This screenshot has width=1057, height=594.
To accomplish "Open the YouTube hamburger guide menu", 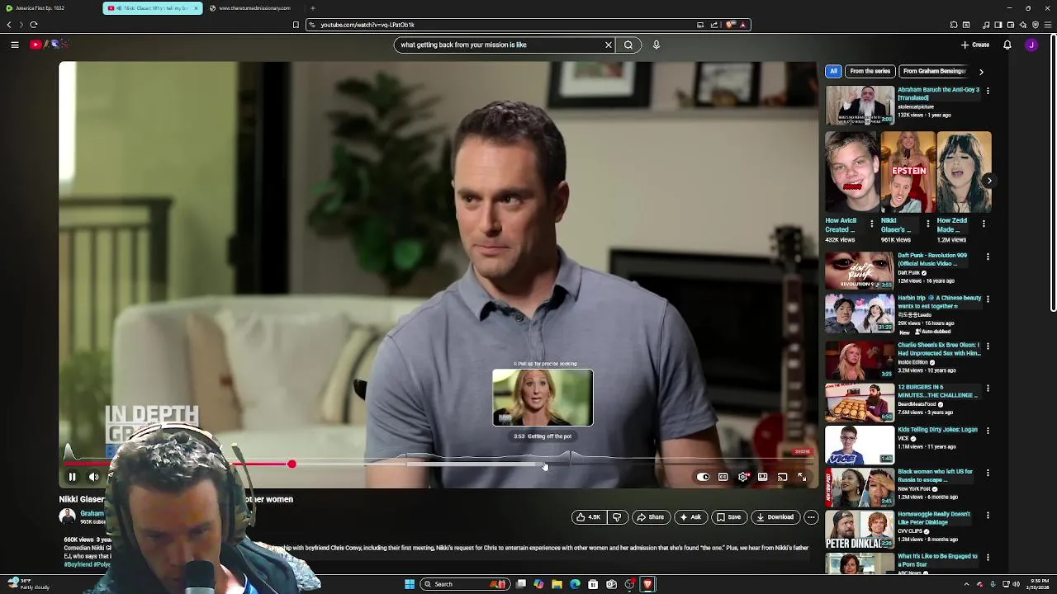I will 15,45.
